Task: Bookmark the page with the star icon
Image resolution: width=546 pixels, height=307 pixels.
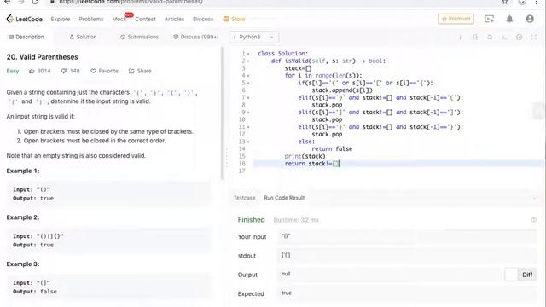Action: 504,2
